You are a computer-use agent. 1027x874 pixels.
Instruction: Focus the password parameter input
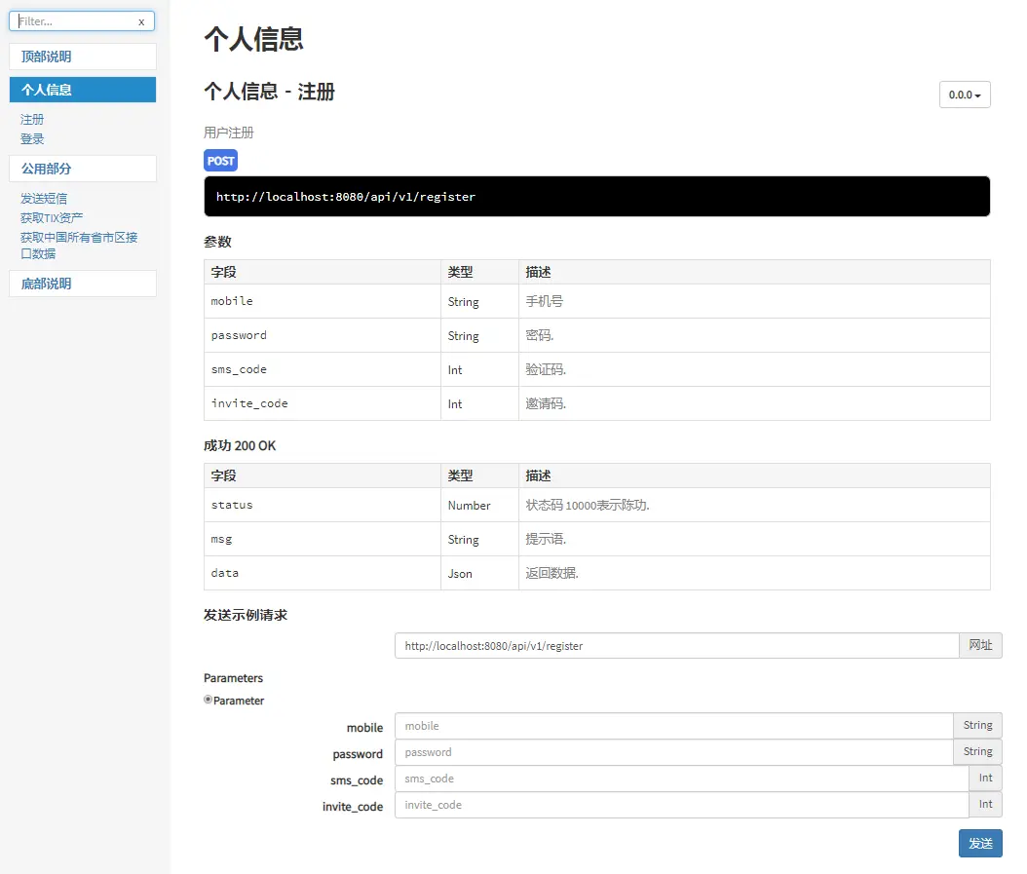(674, 752)
